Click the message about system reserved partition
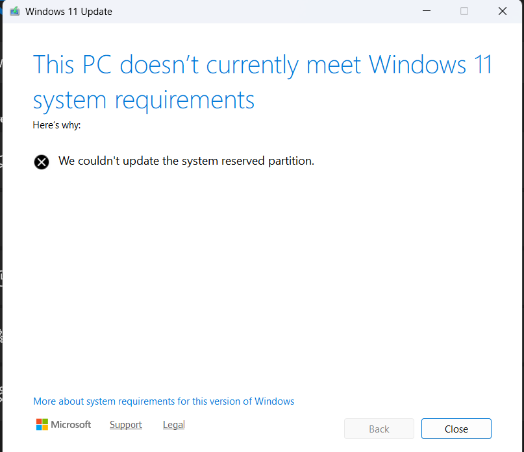 (x=187, y=161)
